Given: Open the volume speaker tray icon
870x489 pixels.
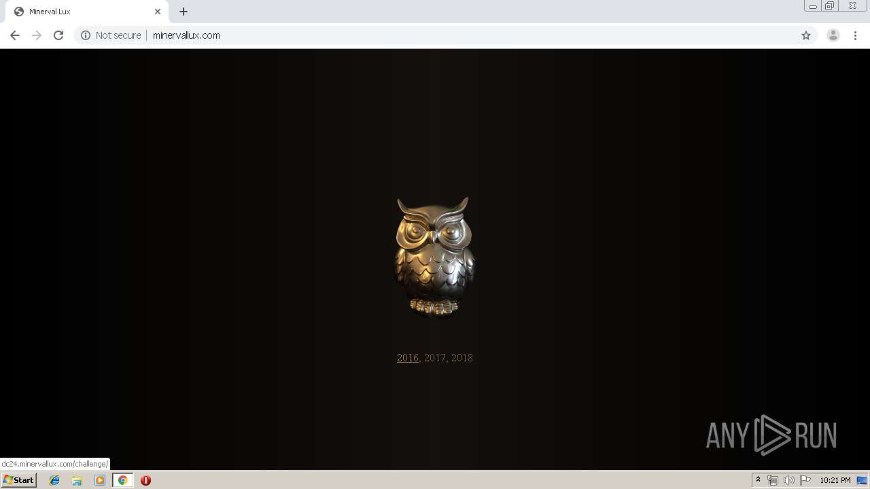Looking at the screenshot, I should (789, 480).
